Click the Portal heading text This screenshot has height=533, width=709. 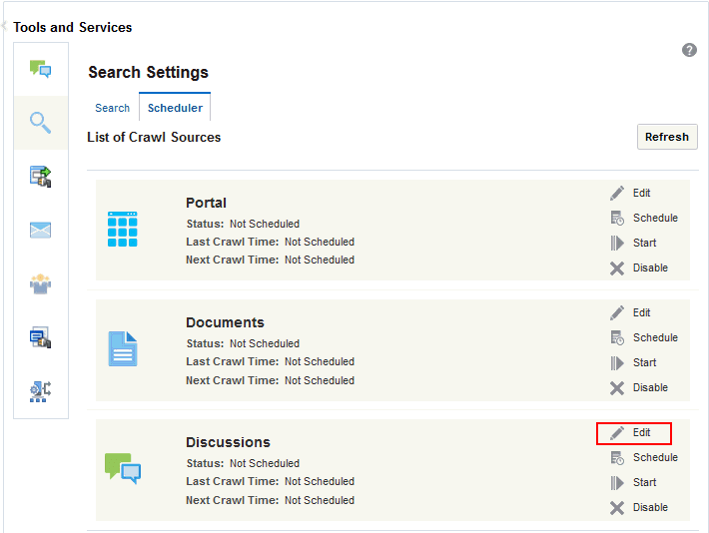pos(206,203)
